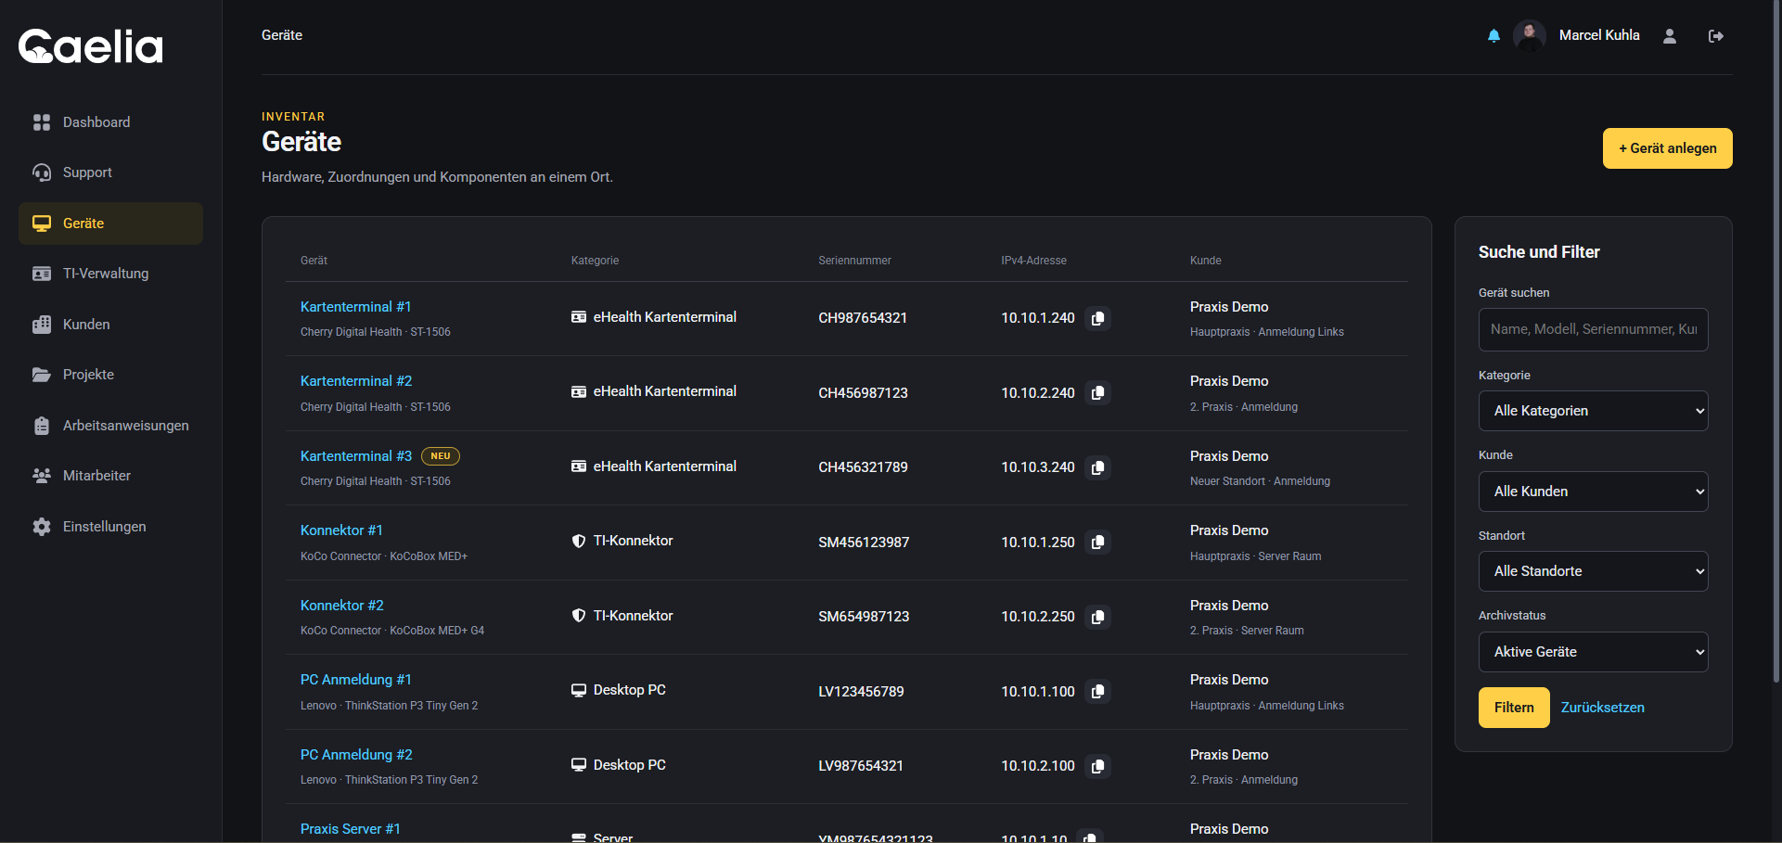Copy IP address 10.10.1.250
Image resolution: width=1782 pixels, height=843 pixels.
click(x=1098, y=542)
